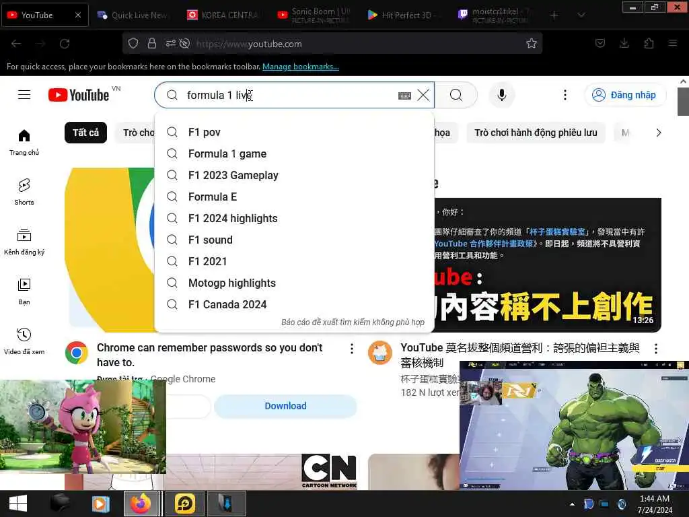Select Trò chơi hành động phiêu lưu chip

[x=536, y=133]
